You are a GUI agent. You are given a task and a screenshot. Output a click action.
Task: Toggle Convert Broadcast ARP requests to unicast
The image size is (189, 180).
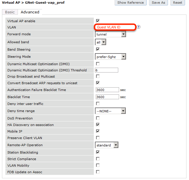(98, 83)
